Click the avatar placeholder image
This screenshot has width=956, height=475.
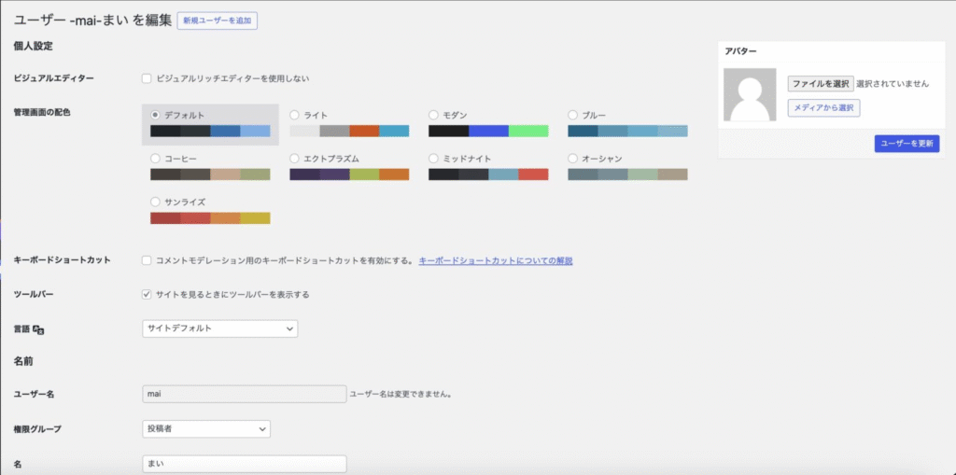click(x=750, y=95)
